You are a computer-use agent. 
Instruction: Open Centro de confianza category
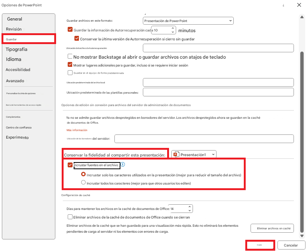(19, 127)
